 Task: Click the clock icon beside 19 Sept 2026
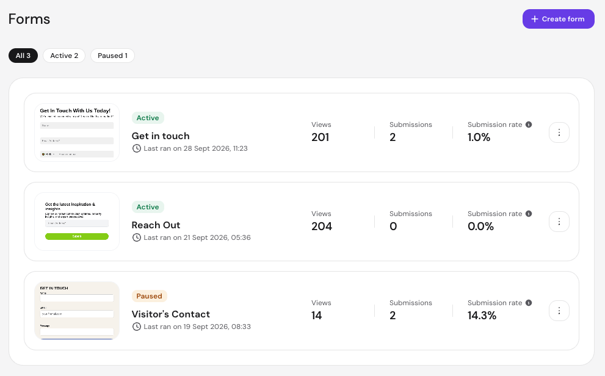(137, 327)
